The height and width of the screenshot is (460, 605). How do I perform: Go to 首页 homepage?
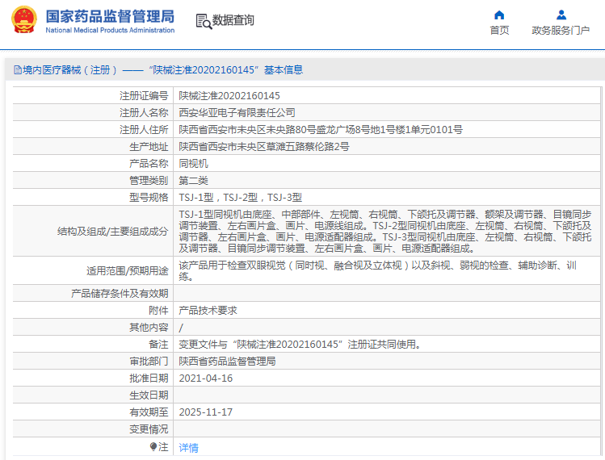[499, 30]
